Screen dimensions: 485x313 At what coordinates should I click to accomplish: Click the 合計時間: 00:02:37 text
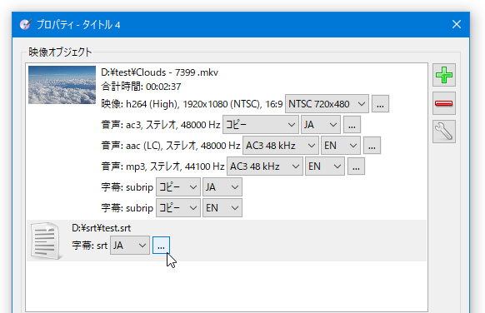coord(141,87)
